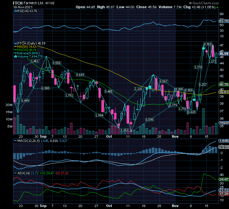229x209 pixels.
Task: Click the retrace label 1.163
Action: (124, 130)
